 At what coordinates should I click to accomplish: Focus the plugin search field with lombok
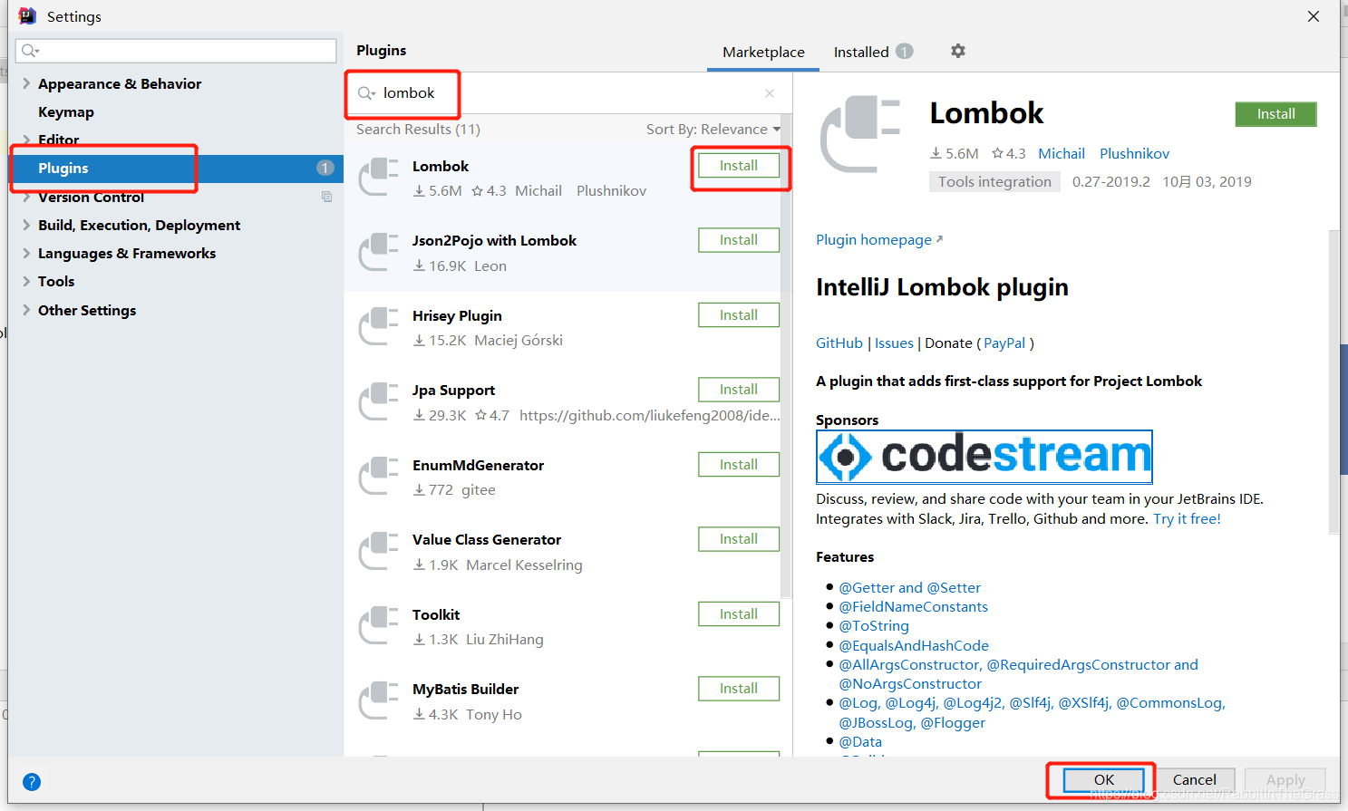click(567, 93)
